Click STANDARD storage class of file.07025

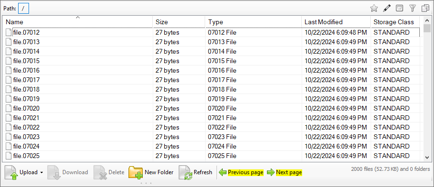tap(391, 156)
